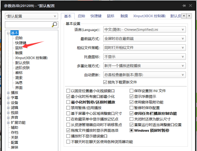The image size is (197, 151).
Task: Expand the 声音 tree node
Action: coord(8,118)
